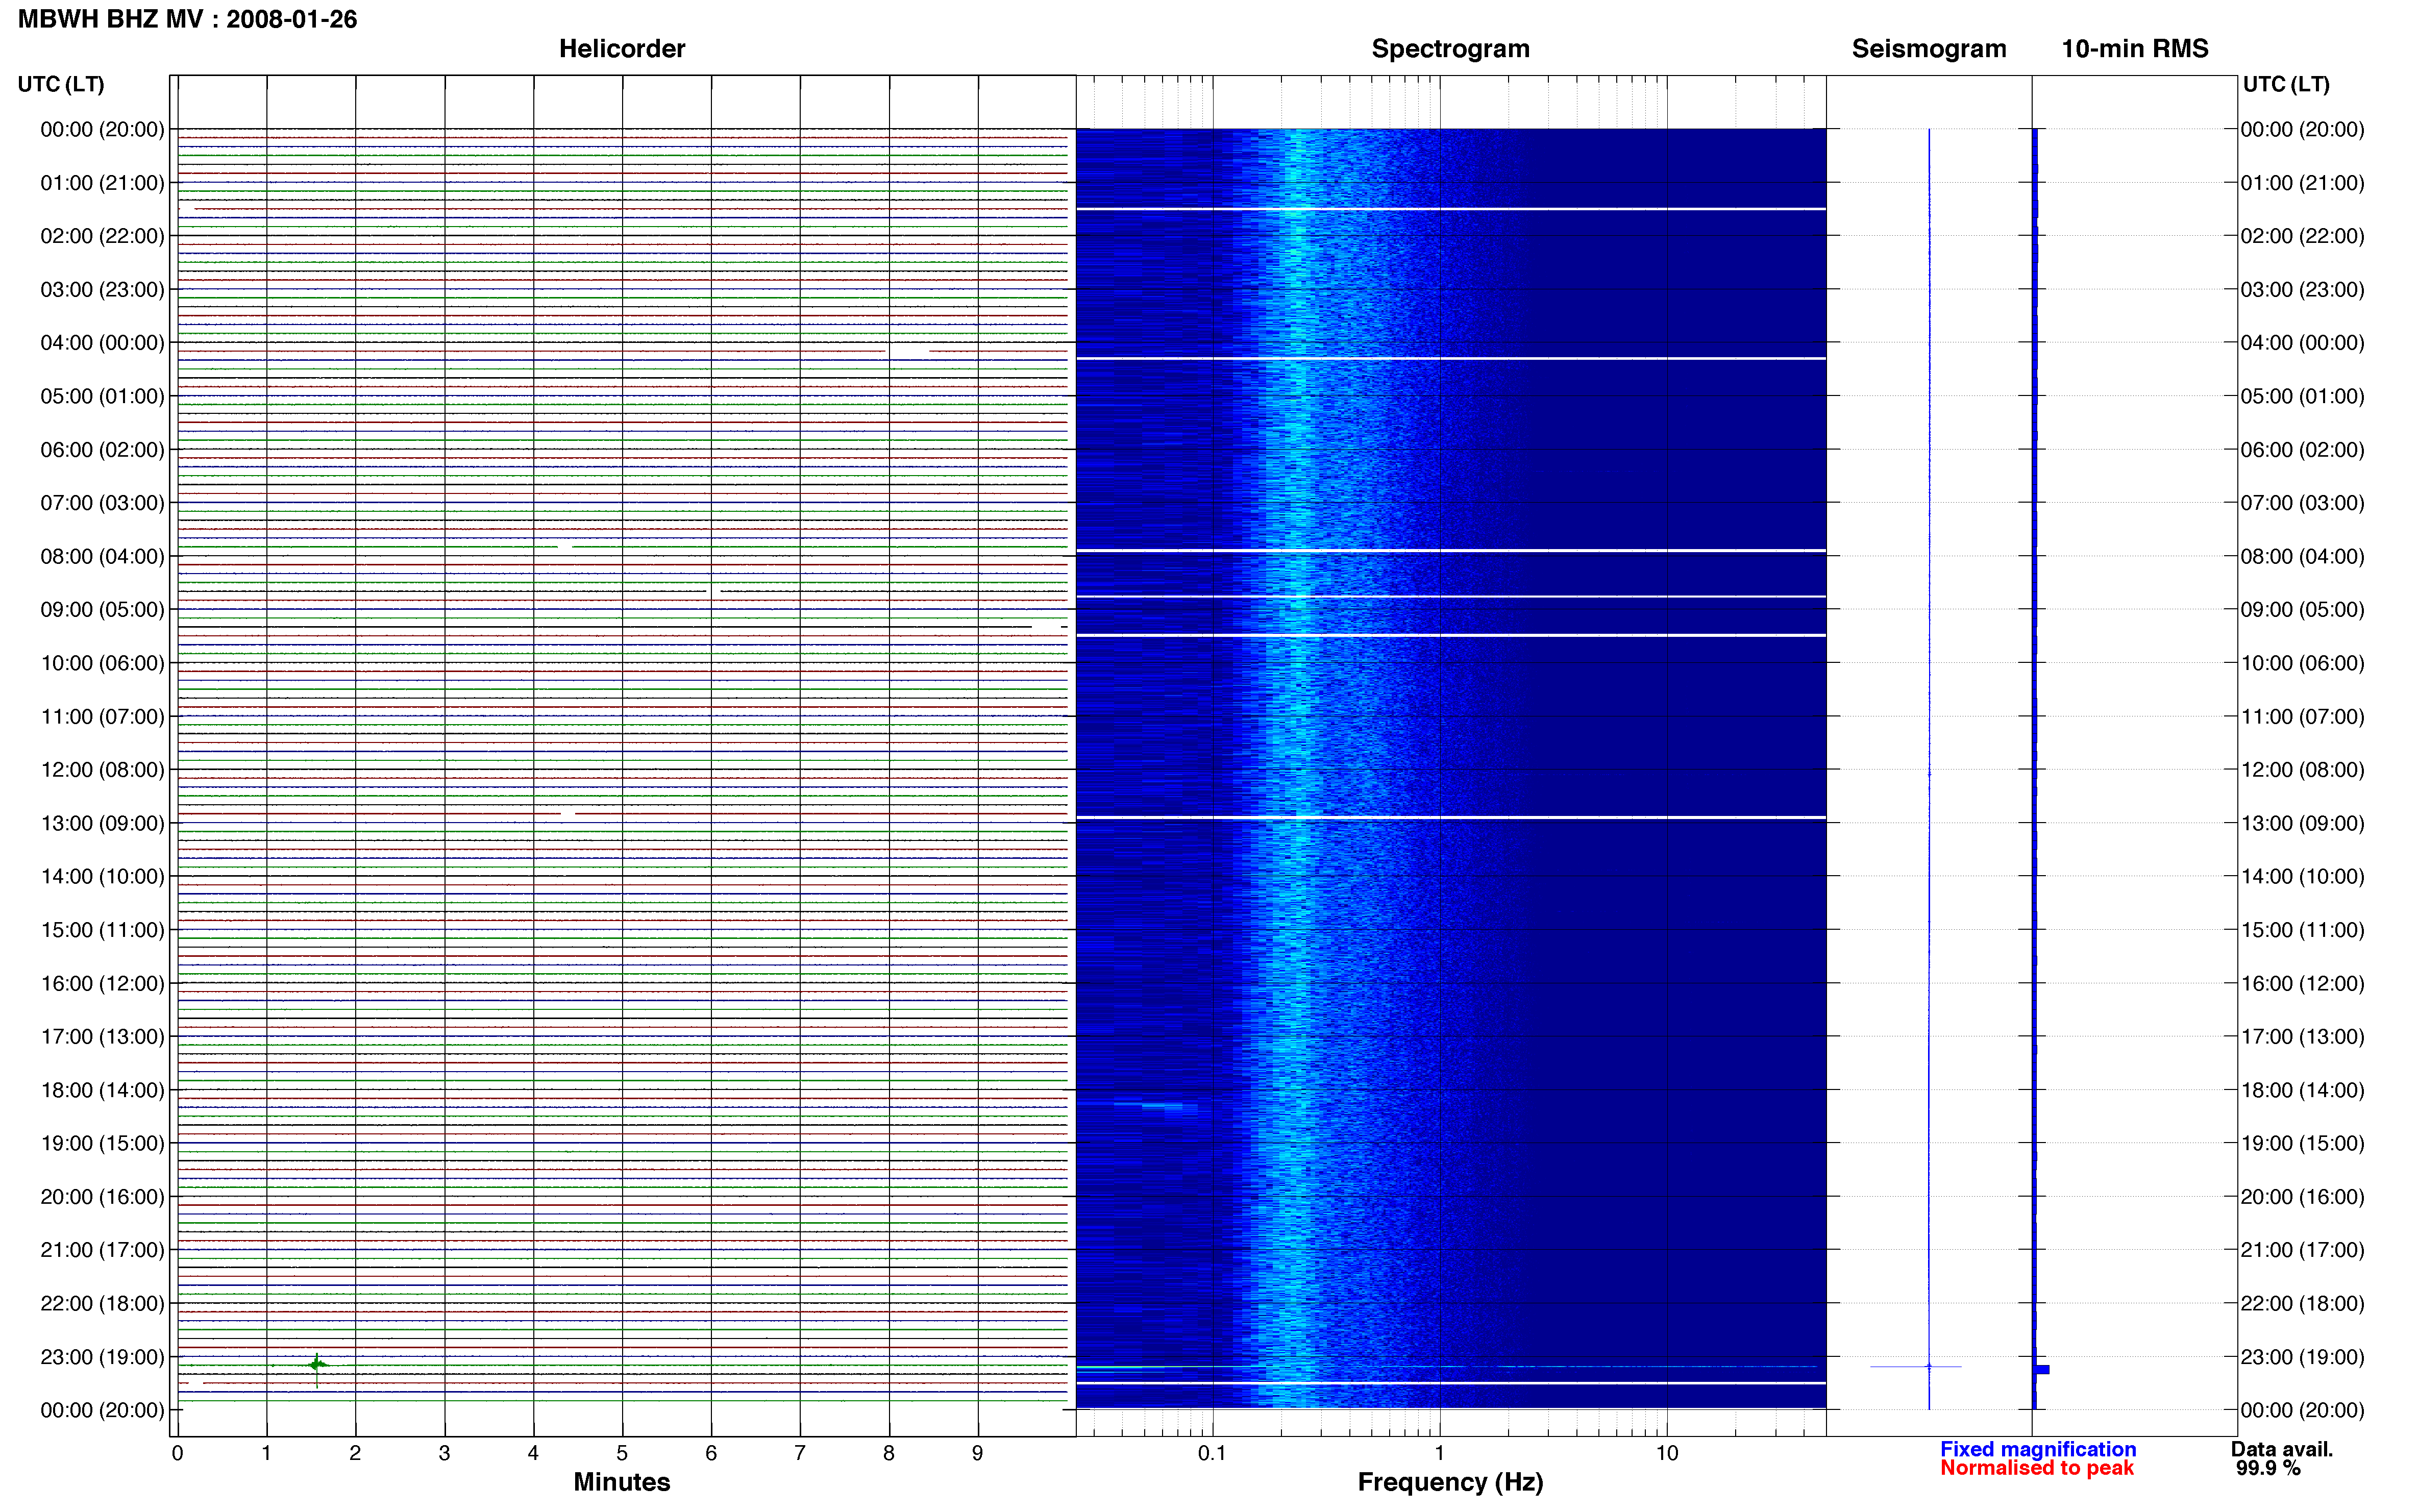Click the left '19:00 (15:00)' time label
2419x1512 pixels.
pyautogui.click(x=102, y=1143)
